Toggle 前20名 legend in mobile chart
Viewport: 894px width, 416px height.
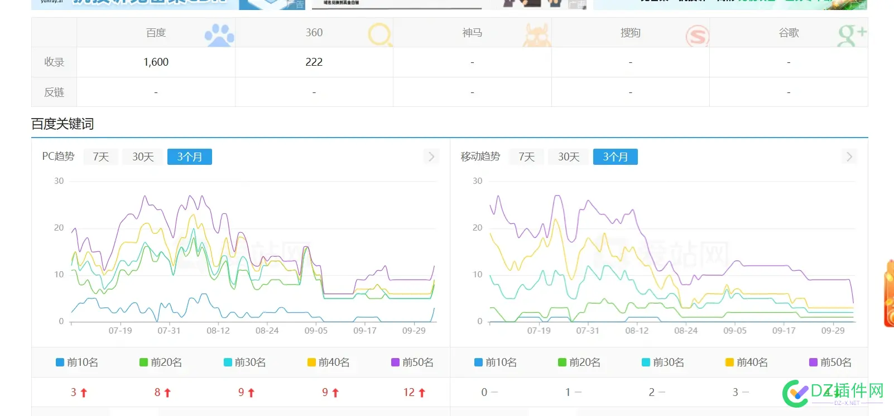579,363
